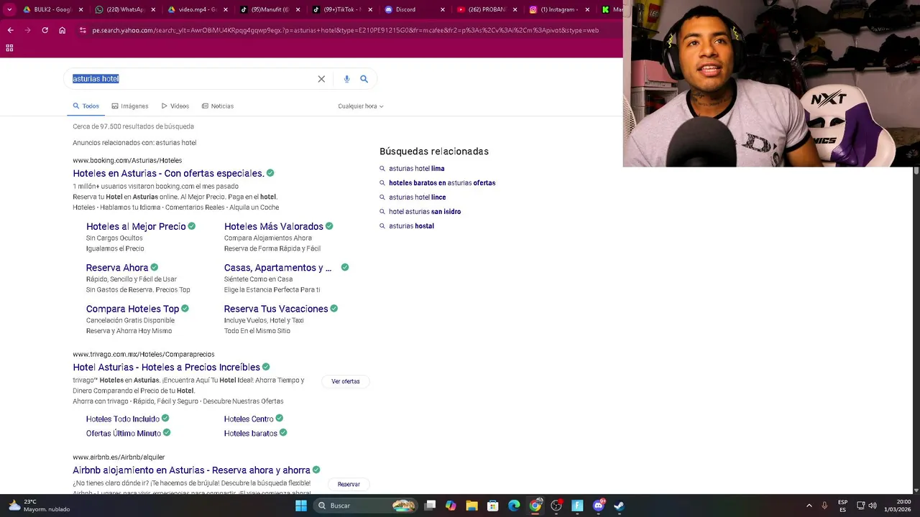Image resolution: width=920 pixels, height=517 pixels.
Task: Open Reserva Ahora sublink
Action: pyautogui.click(x=117, y=268)
